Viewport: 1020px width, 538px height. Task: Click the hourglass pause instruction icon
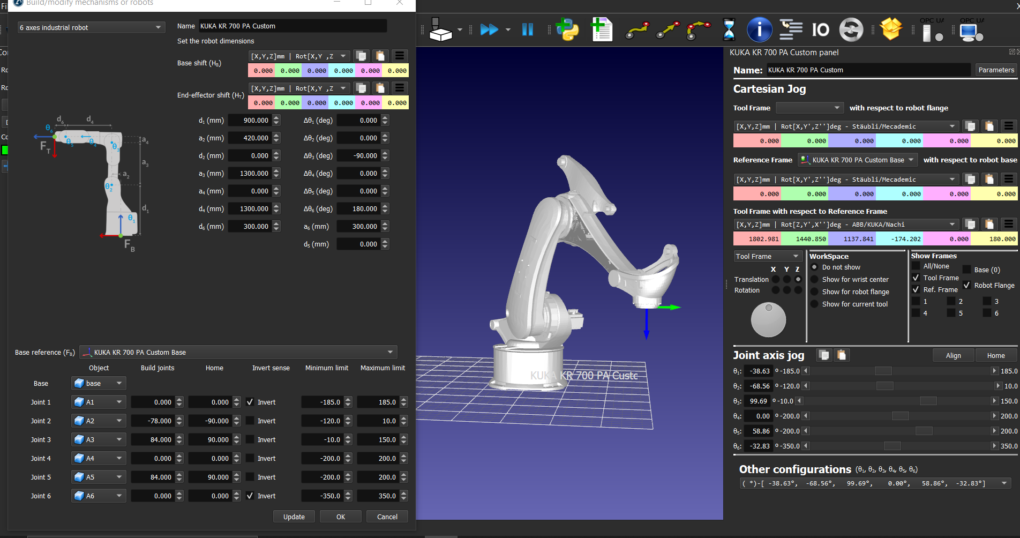729,29
